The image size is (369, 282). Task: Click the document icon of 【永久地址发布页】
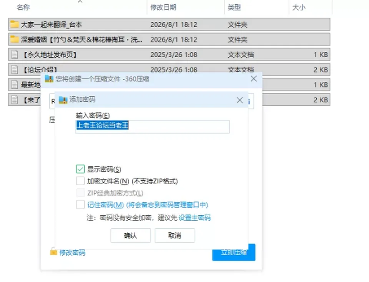coord(14,54)
